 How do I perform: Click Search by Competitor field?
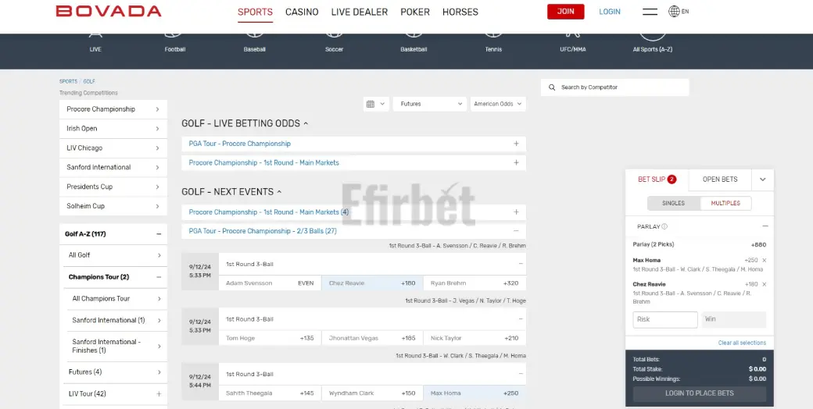[615, 87]
